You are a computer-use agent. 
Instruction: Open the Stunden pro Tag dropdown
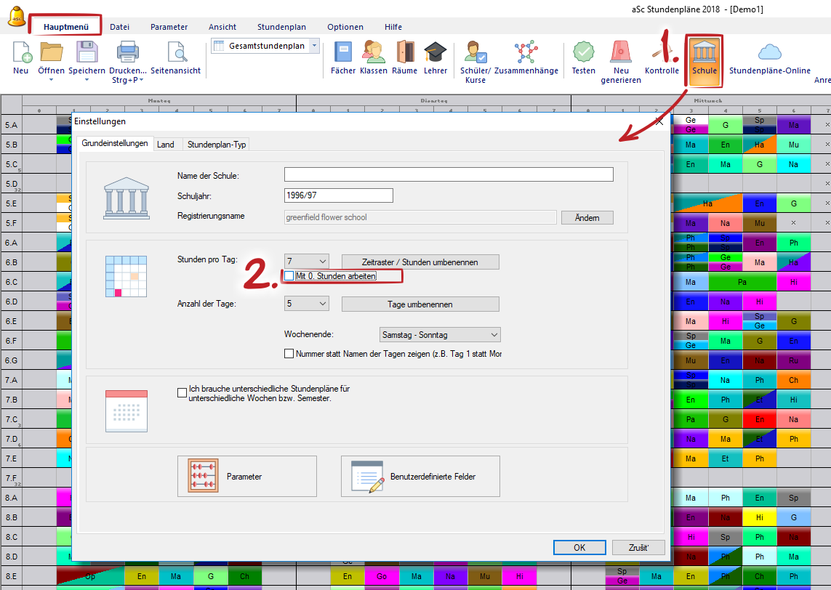(x=306, y=261)
